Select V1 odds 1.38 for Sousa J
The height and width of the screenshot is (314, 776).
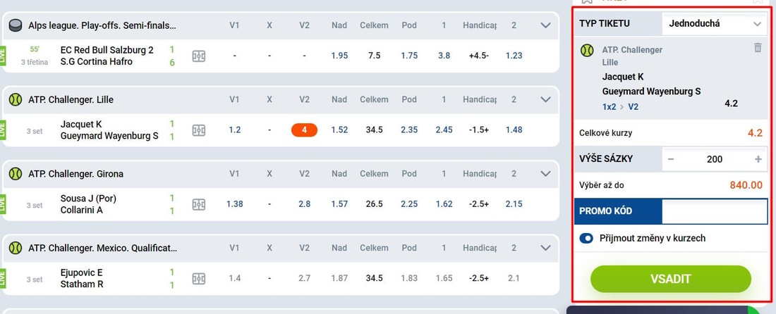(x=235, y=204)
